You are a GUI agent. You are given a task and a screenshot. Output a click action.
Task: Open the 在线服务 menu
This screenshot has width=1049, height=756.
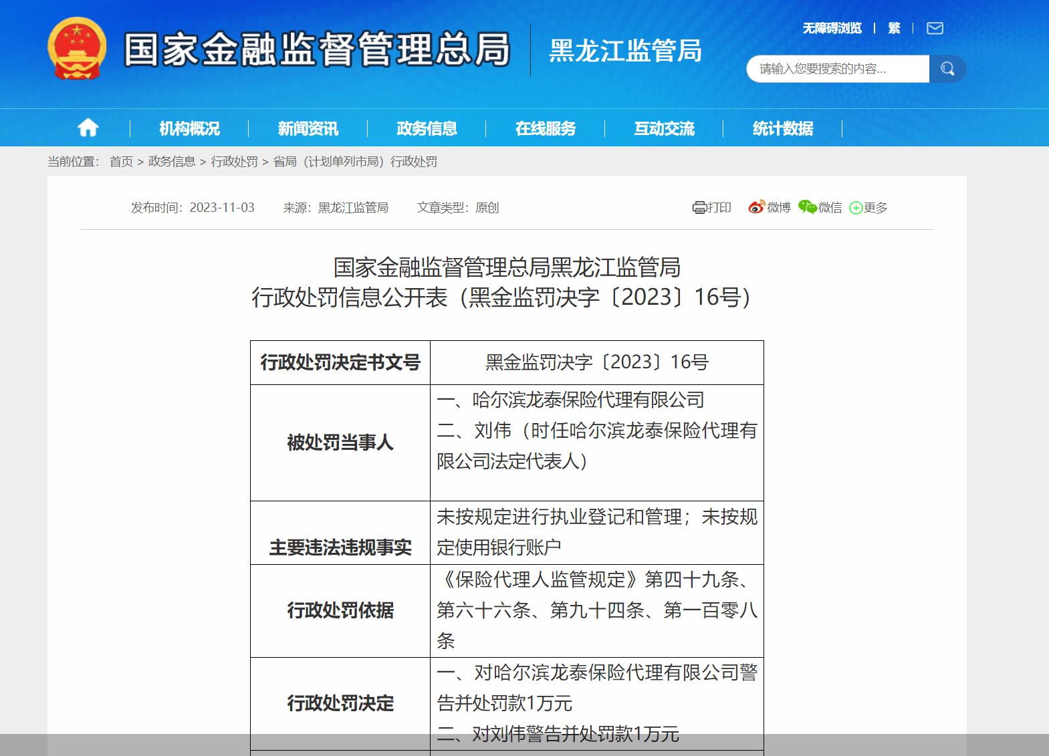[x=546, y=128]
